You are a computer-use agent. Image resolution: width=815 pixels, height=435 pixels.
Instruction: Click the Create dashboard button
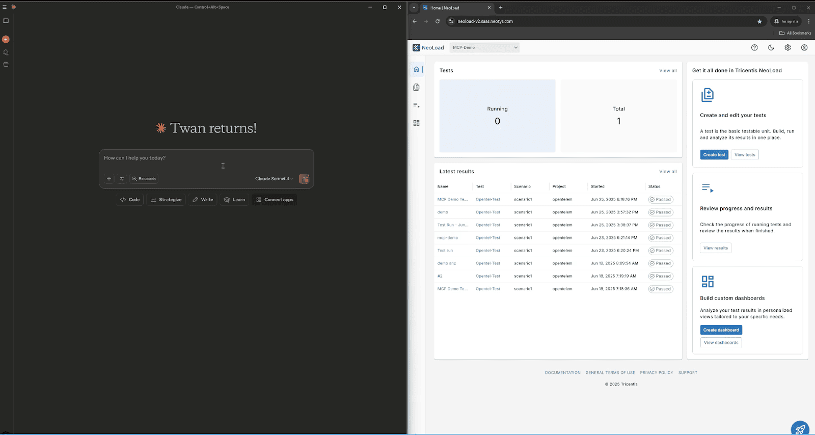[721, 330]
